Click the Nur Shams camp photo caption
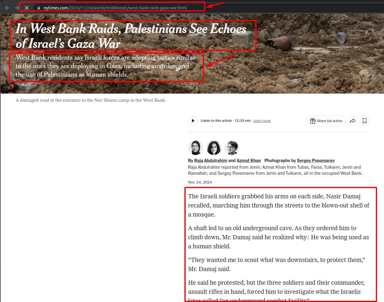 point(91,100)
